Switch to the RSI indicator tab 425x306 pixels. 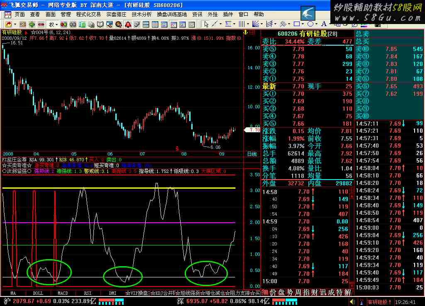[x=88, y=293]
